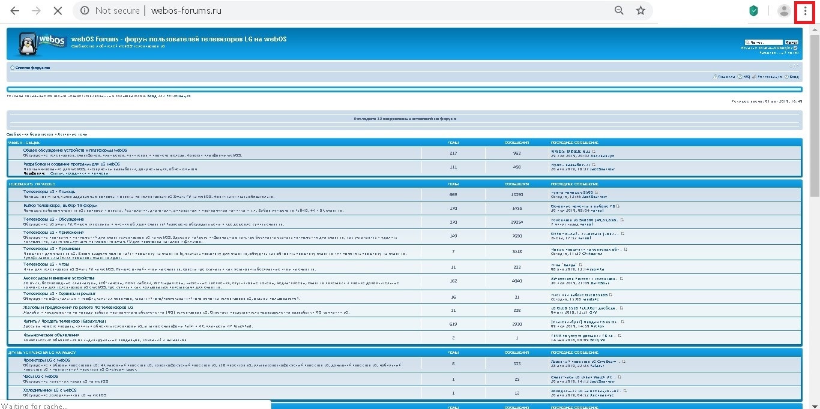This screenshot has width=820, height=409.
Task: Open 'Телевизоры LG - Помощь' forum
Action: pyautogui.click(x=49, y=191)
